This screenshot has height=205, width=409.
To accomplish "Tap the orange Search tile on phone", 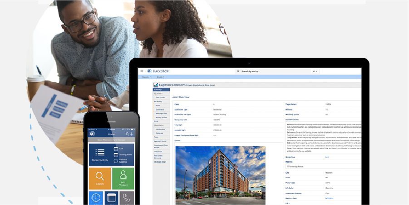I will point(100,178).
